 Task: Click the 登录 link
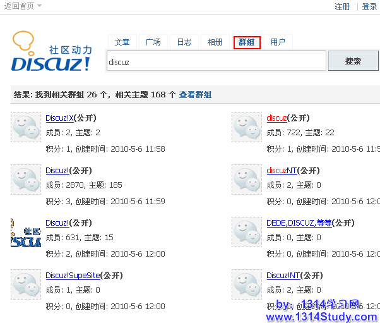coord(369,7)
